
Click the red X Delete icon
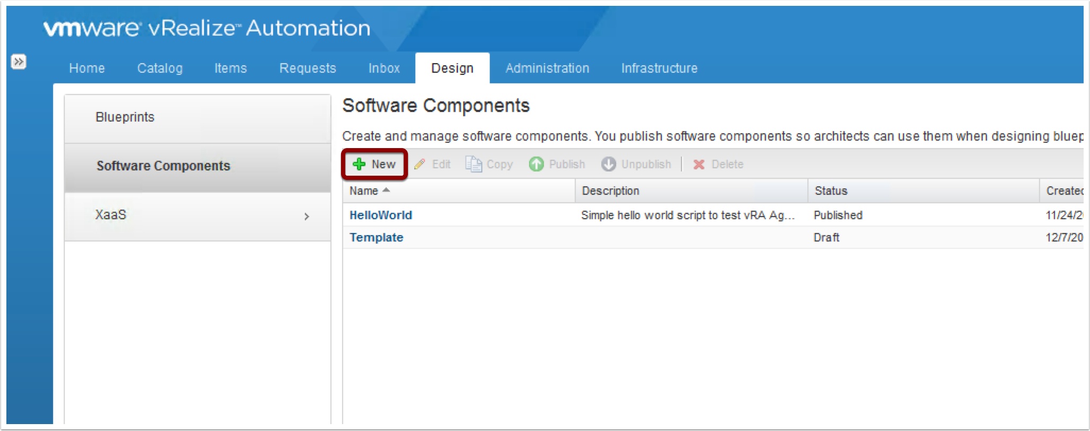pyautogui.click(x=699, y=165)
